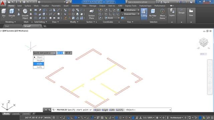Click the Help question mark icon

click(x=191, y=2)
